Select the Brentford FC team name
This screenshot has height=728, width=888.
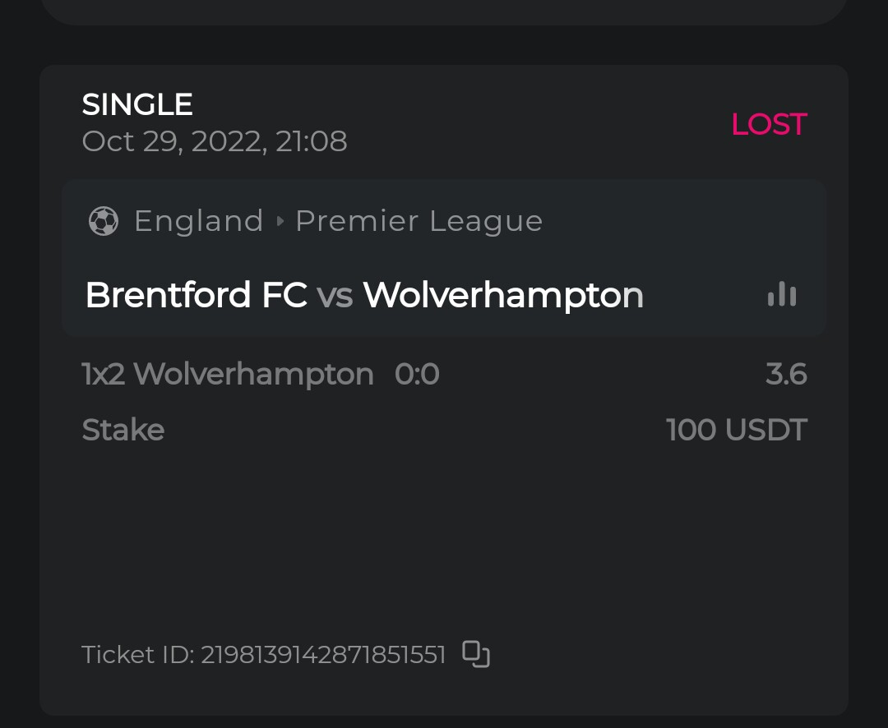[x=196, y=295]
